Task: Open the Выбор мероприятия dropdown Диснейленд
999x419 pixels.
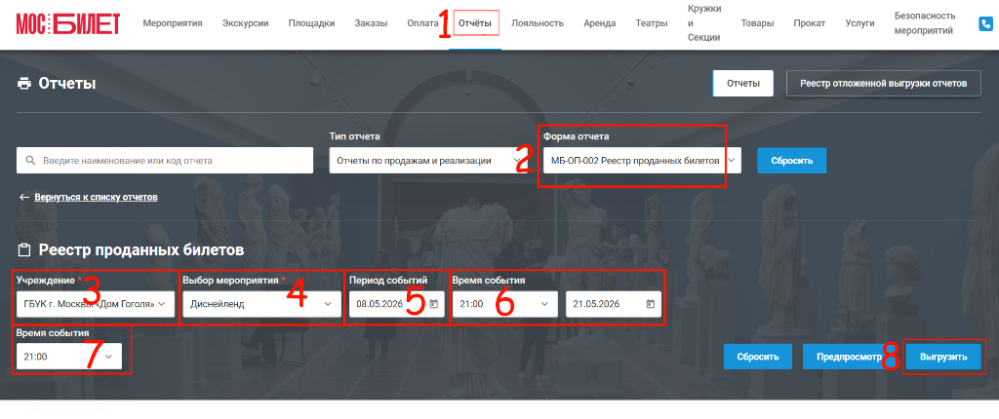Action: tap(261, 304)
